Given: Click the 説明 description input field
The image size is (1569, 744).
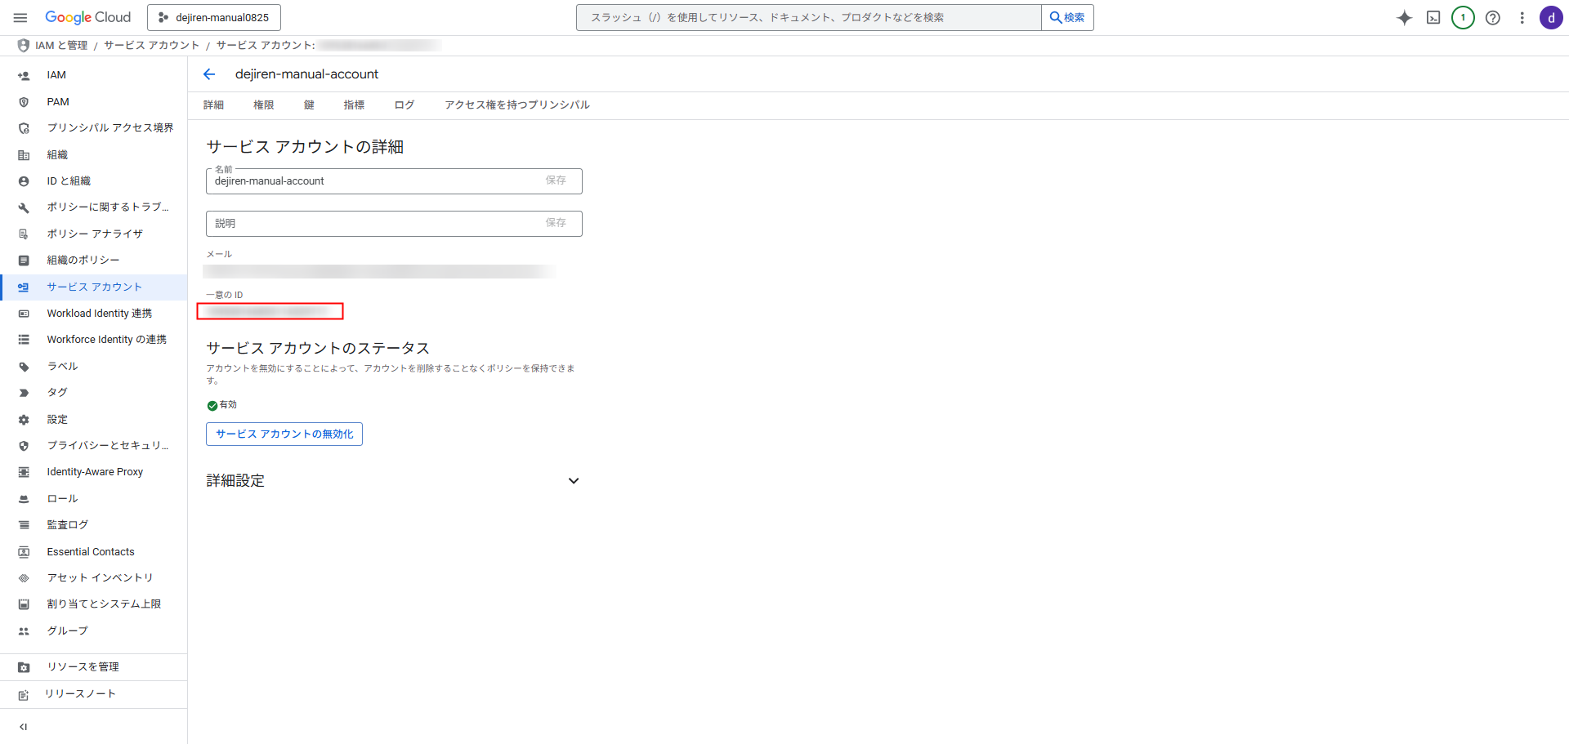Looking at the screenshot, I should (x=376, y=224).
